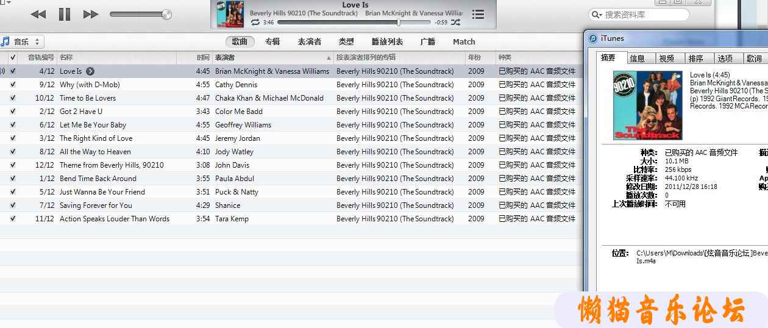Pause the current song

(x=64, y=14)
